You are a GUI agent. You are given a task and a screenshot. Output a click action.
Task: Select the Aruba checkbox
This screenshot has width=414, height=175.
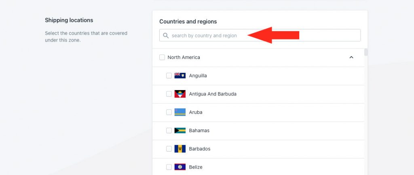click(x=169, y=112)
